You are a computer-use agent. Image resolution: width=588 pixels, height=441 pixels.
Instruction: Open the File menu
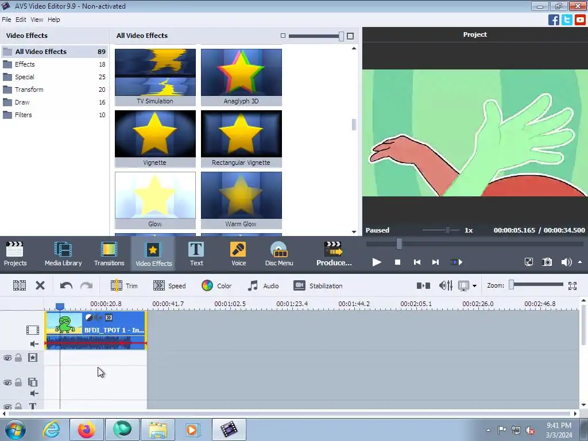(x=6, y=20)
